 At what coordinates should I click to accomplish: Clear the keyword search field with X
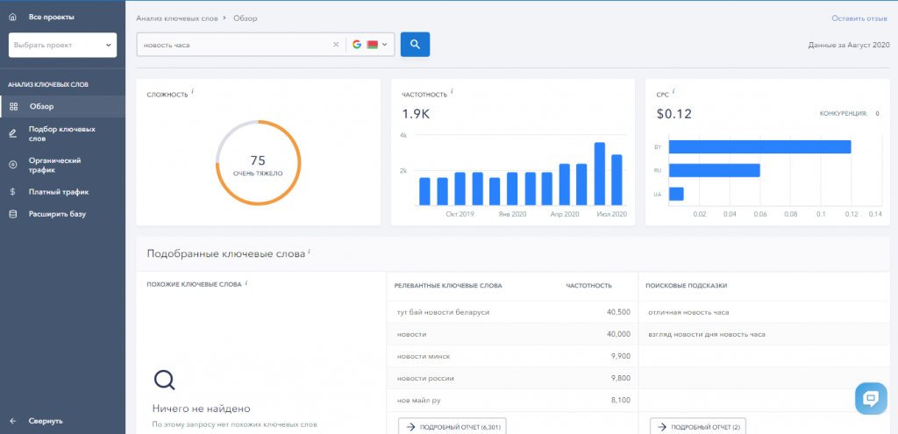click(336, 45)
